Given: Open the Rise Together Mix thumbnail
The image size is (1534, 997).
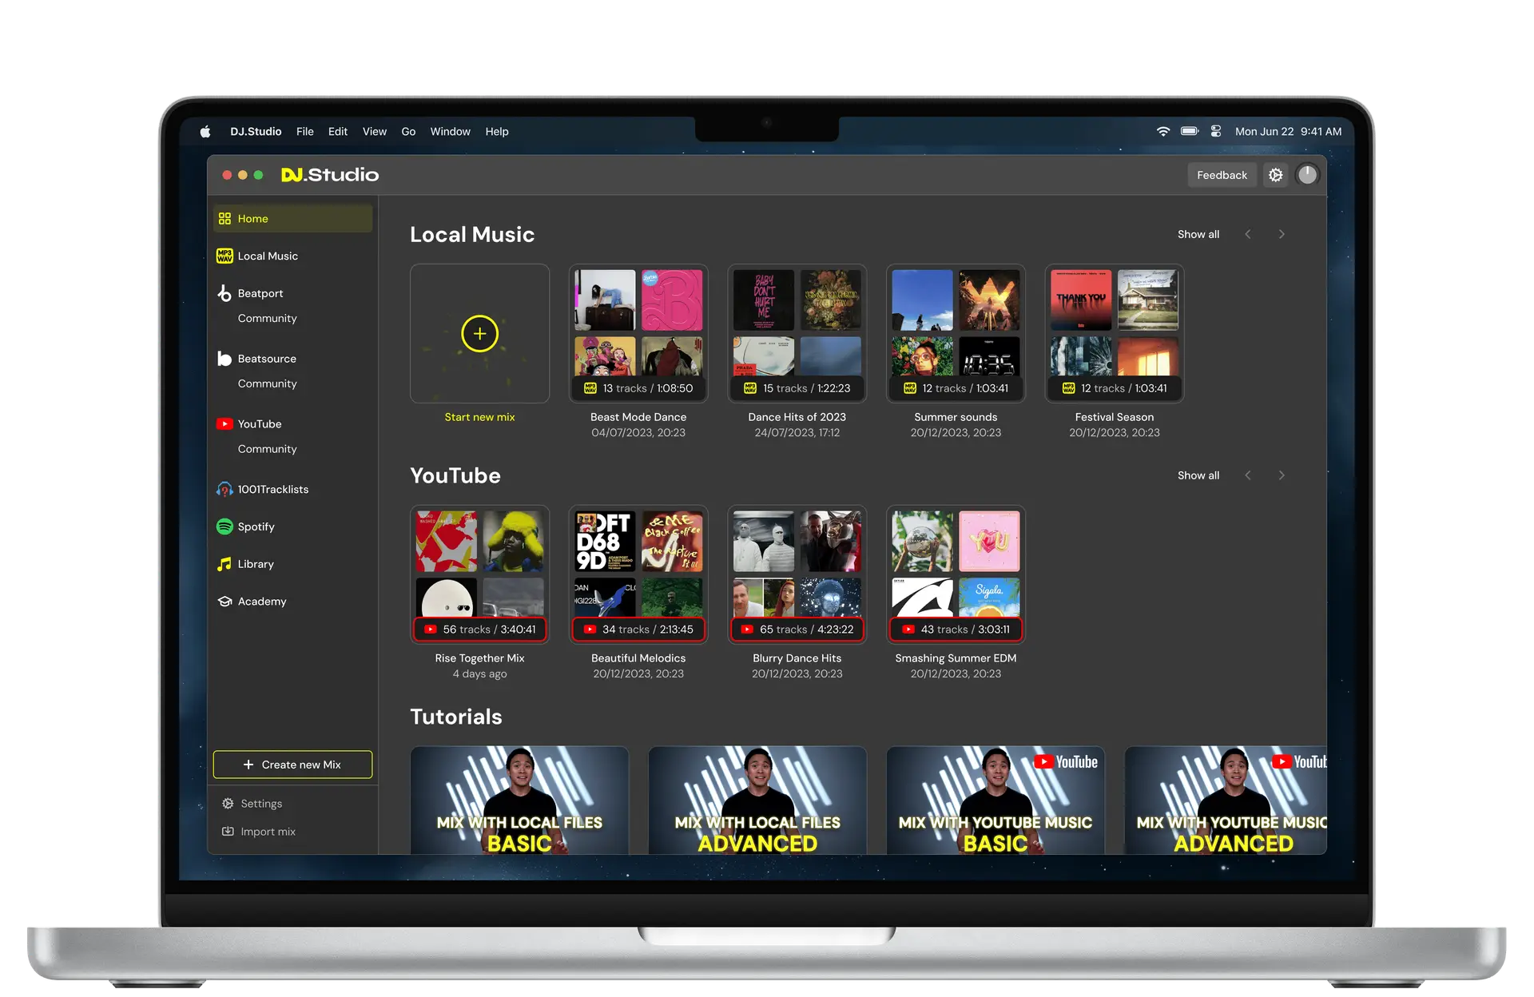Looking at the screenshot, I should pos(479,574).
